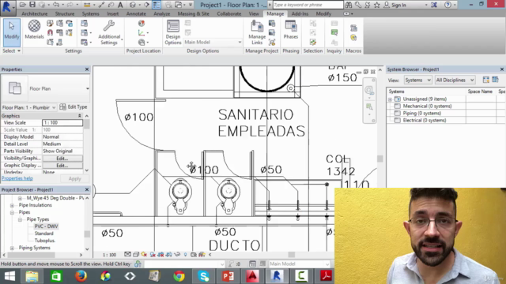Click the drawing view horizontal scrollbar thumb
Screen dimensions: 506x284
point(292,254)
